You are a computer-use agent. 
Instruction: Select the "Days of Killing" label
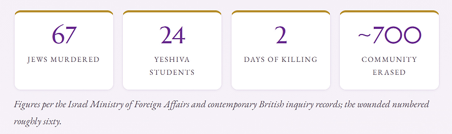[x=281, y=59]
